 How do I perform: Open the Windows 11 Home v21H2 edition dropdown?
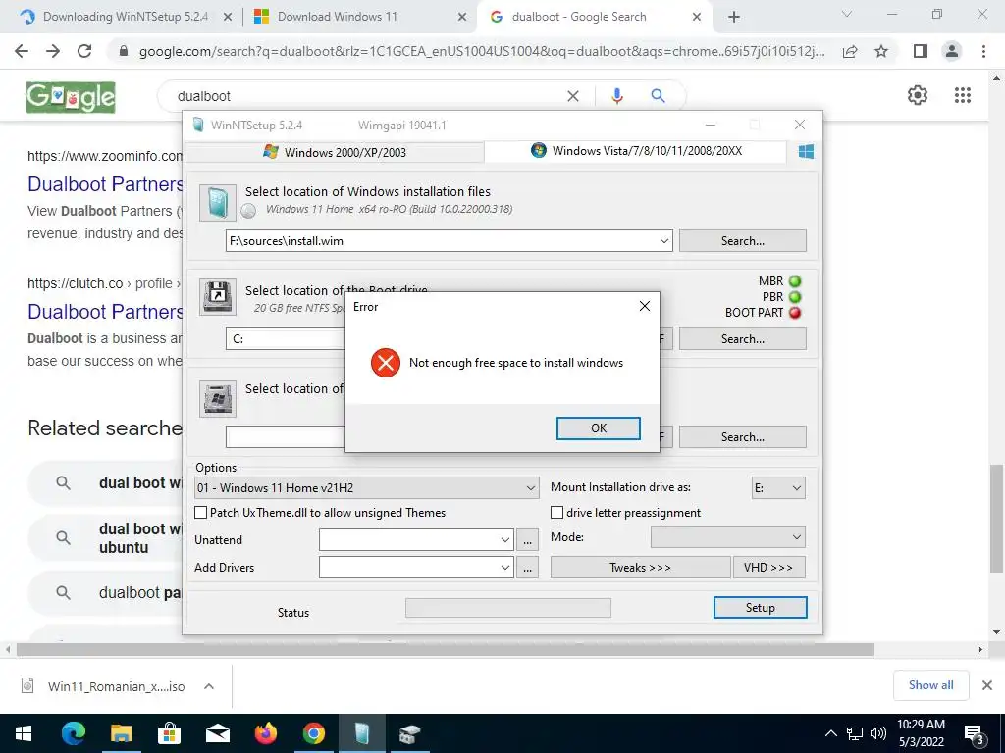pos(367,488)
